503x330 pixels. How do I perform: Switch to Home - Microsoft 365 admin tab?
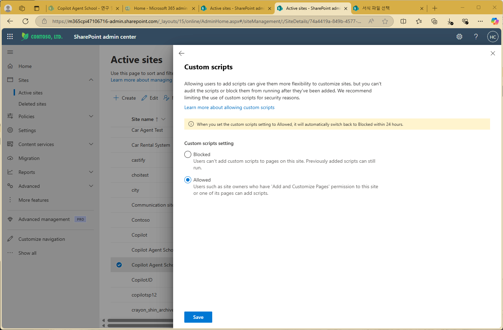tap(160, 8)
